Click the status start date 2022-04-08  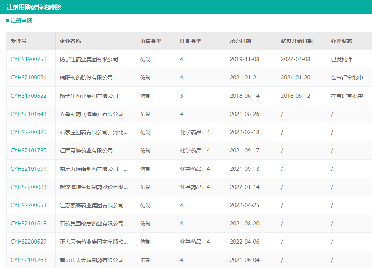click(x=296, y=59)
